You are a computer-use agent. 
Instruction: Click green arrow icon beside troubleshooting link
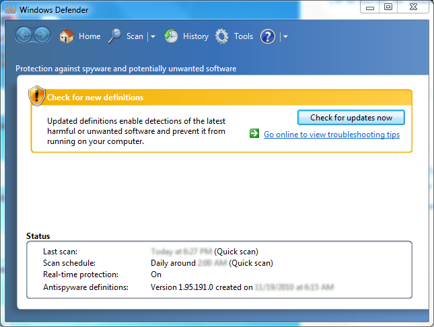(254, 134)
